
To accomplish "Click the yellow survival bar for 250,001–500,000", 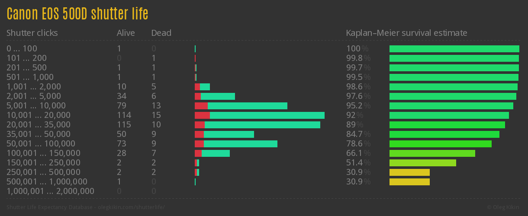I will pyautogui.click(x=409, y=172).
